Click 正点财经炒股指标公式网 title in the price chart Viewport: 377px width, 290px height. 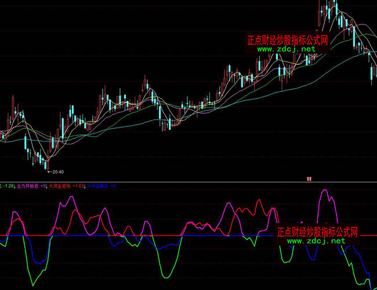click(x=288, y=40)
